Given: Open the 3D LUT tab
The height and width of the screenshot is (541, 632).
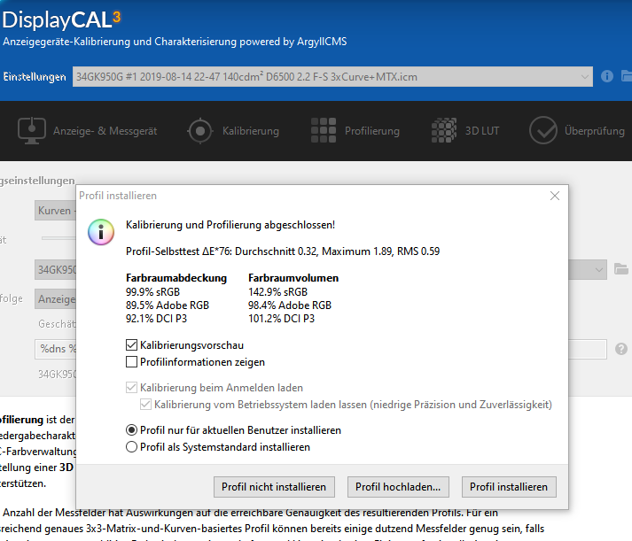Looking at the screenshot, I should click(465, 131).
